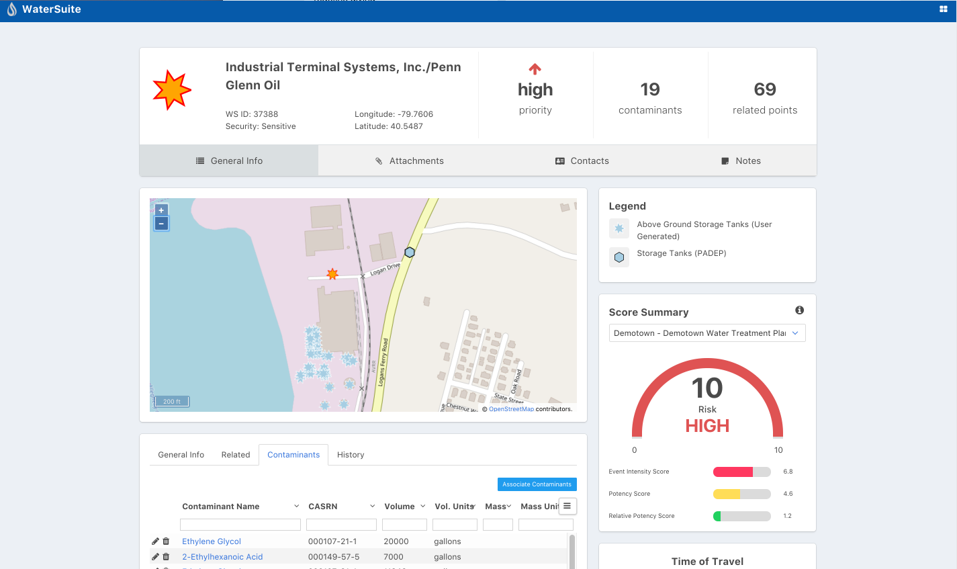Focus the Vol. Units filter field
This screenshot has width=957, height=569.
455,525
